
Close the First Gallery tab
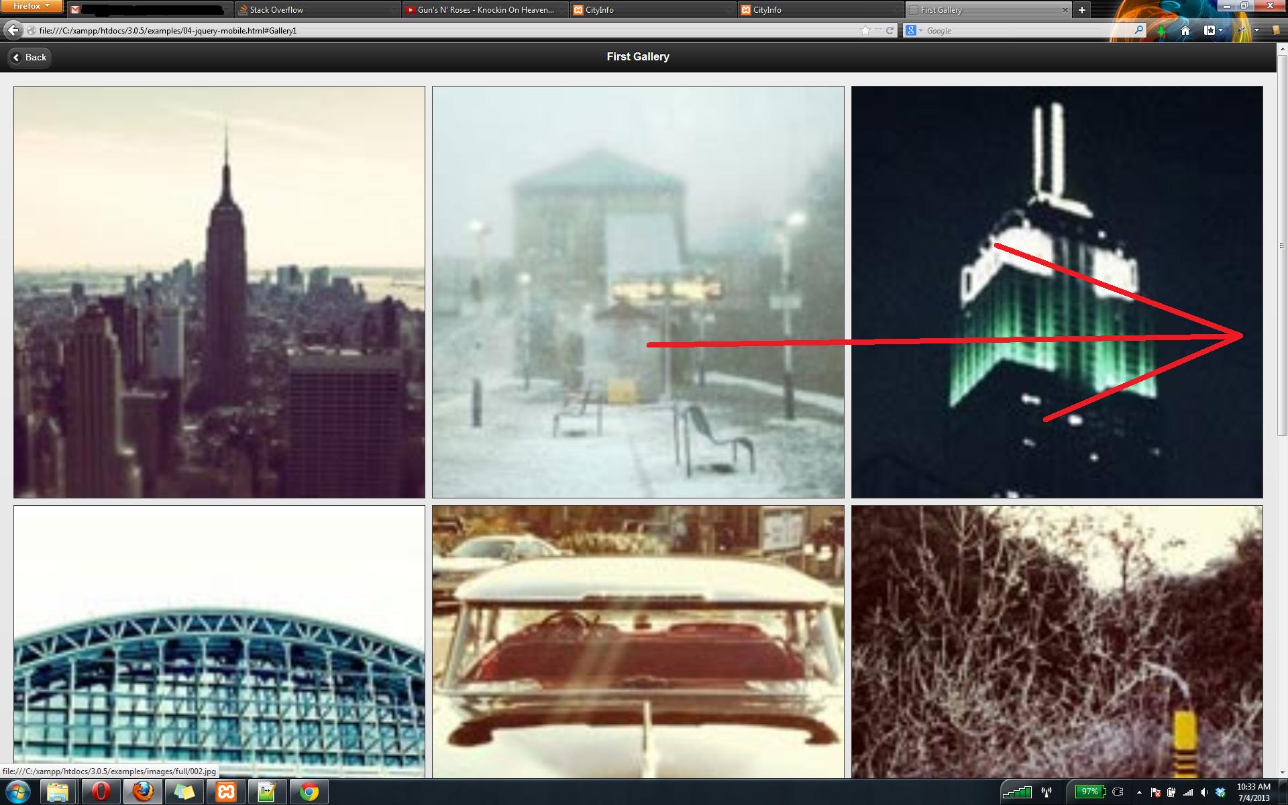tap(1065, 10)
